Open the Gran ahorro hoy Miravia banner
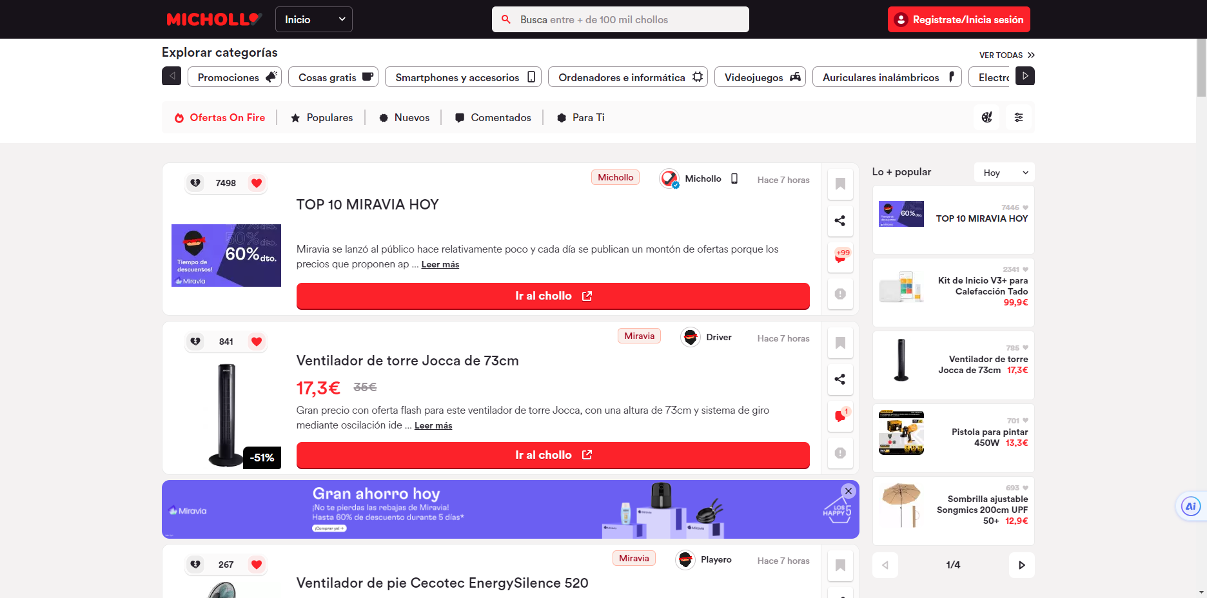 click(510, 510)
